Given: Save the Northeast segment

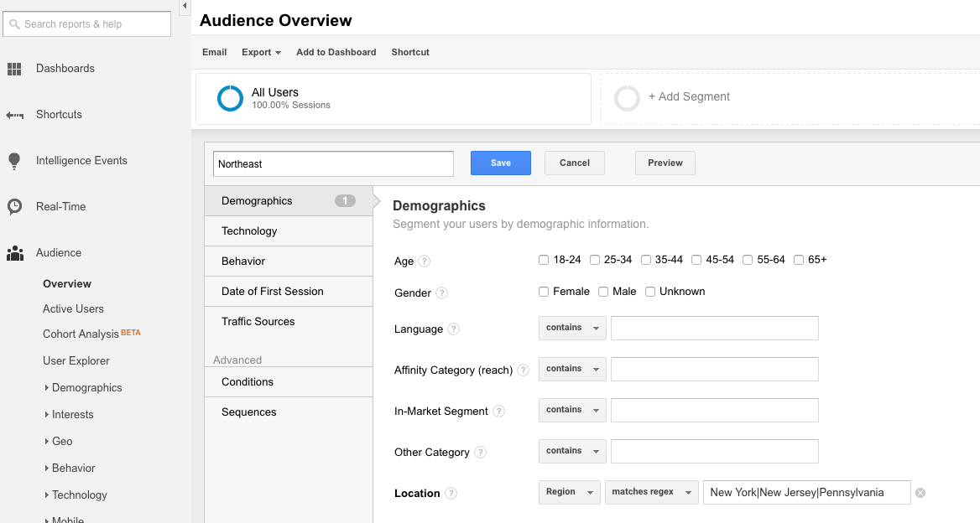Looking at the screenshot, I should tap(501, 163).
